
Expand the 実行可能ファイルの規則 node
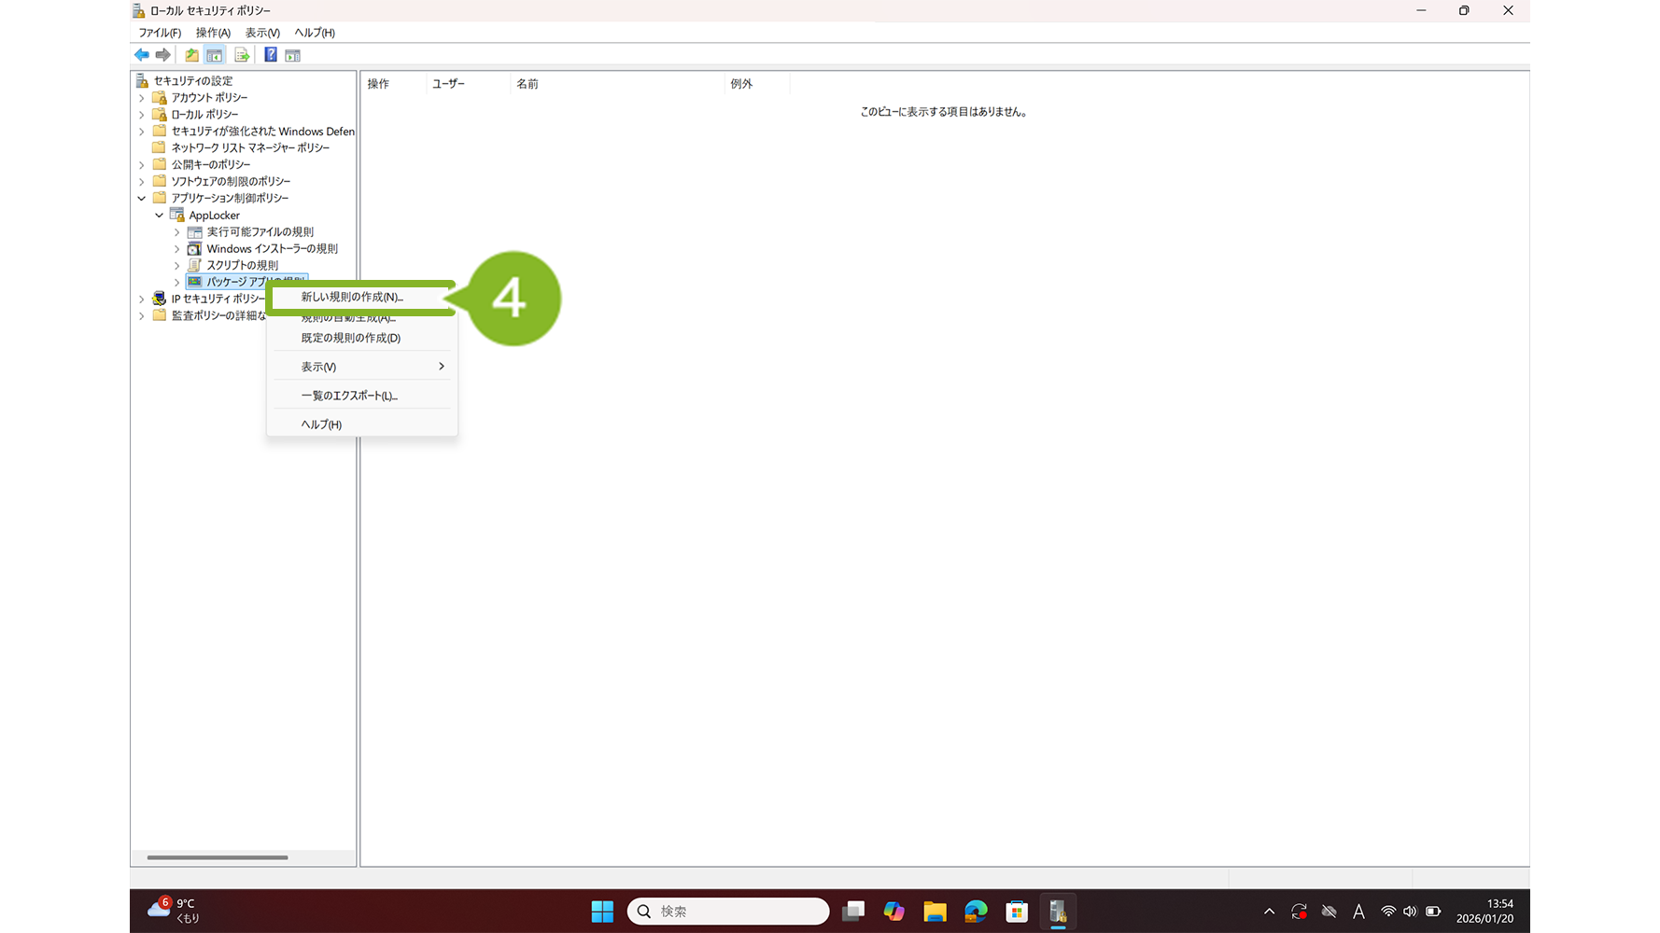pyautogui.click(x=176, y=232)
